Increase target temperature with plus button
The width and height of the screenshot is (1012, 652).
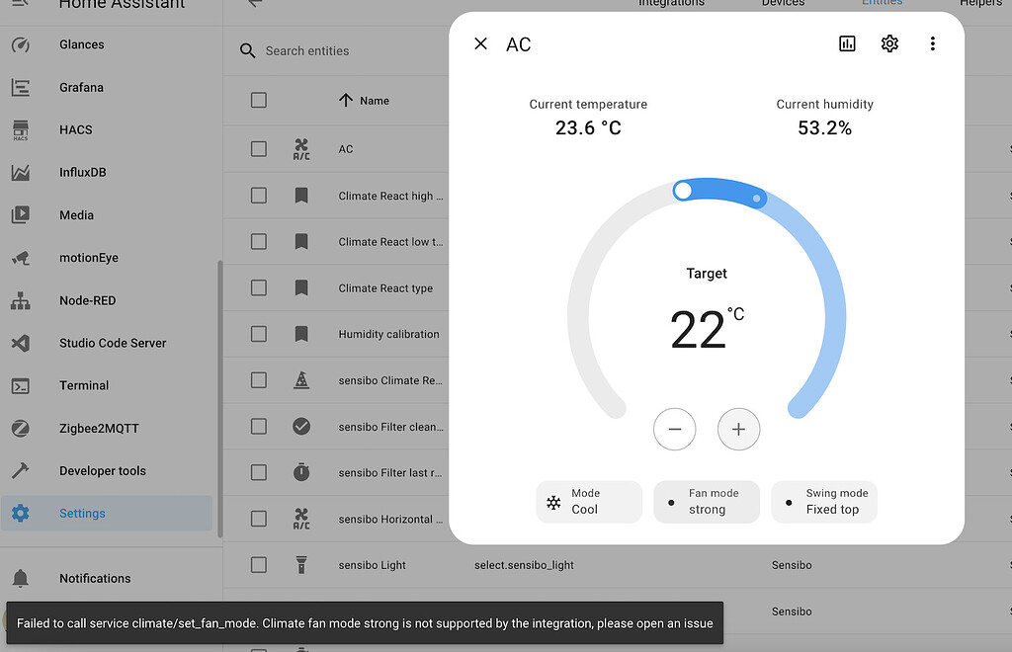click(738, 429)
